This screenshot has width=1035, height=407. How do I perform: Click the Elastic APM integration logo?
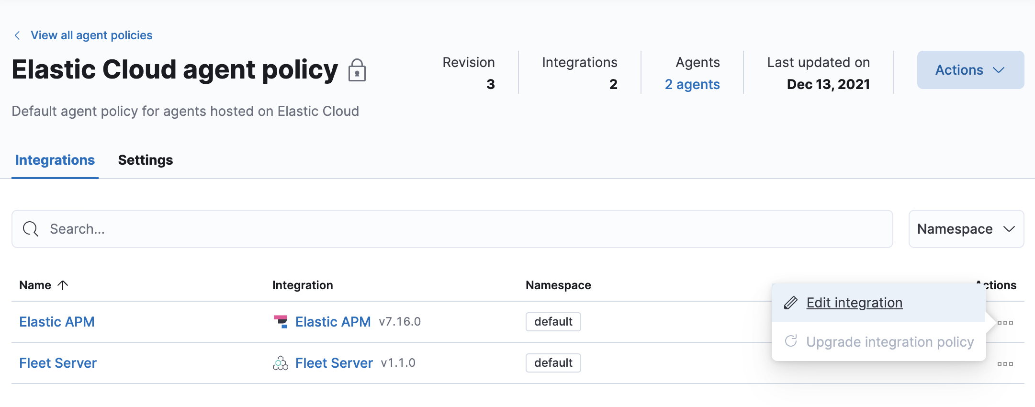pos(281,322)
